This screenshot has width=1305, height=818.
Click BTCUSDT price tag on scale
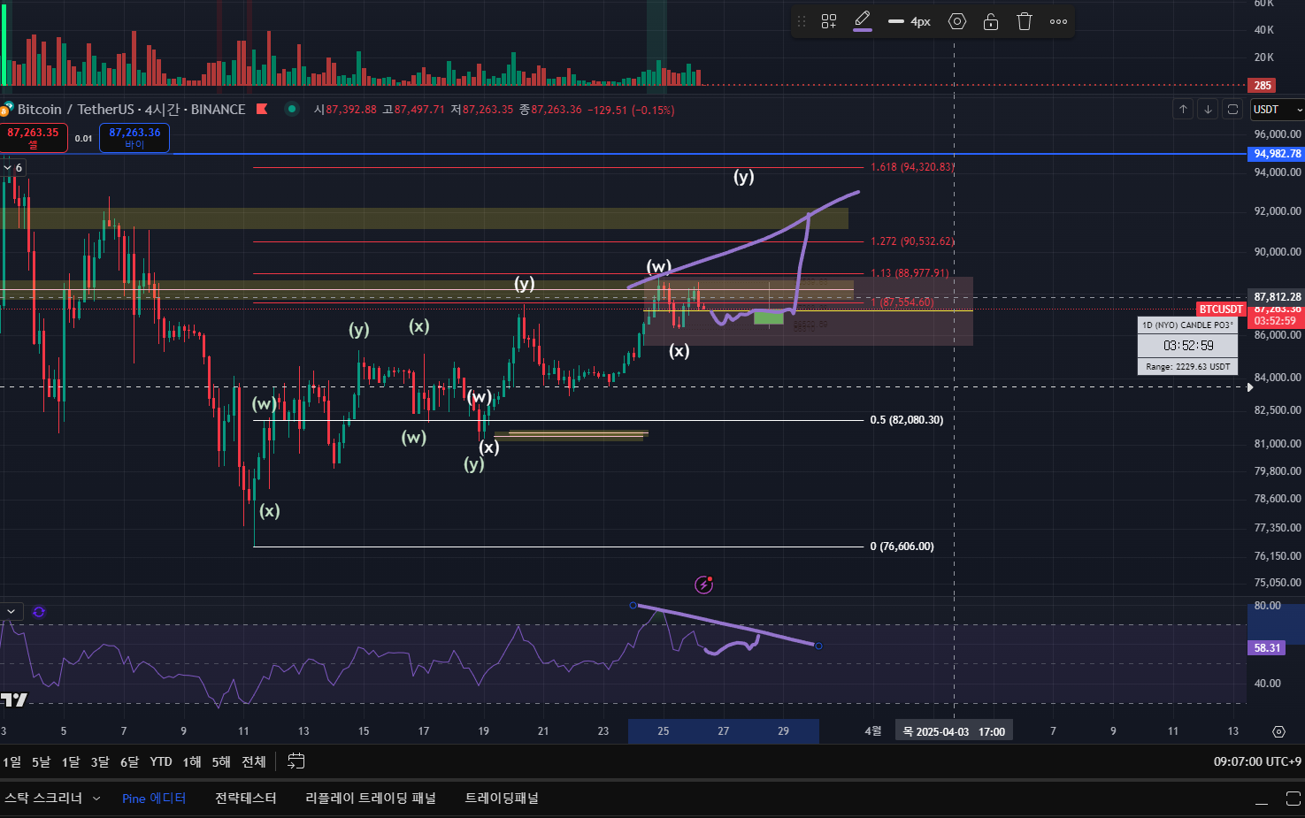[x=1221, y=310]
